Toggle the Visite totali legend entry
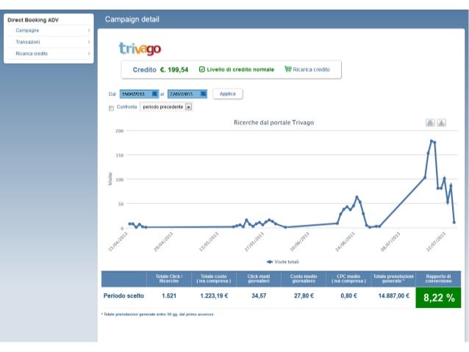This screenshot has height=352, width=469. pos(283,262)
